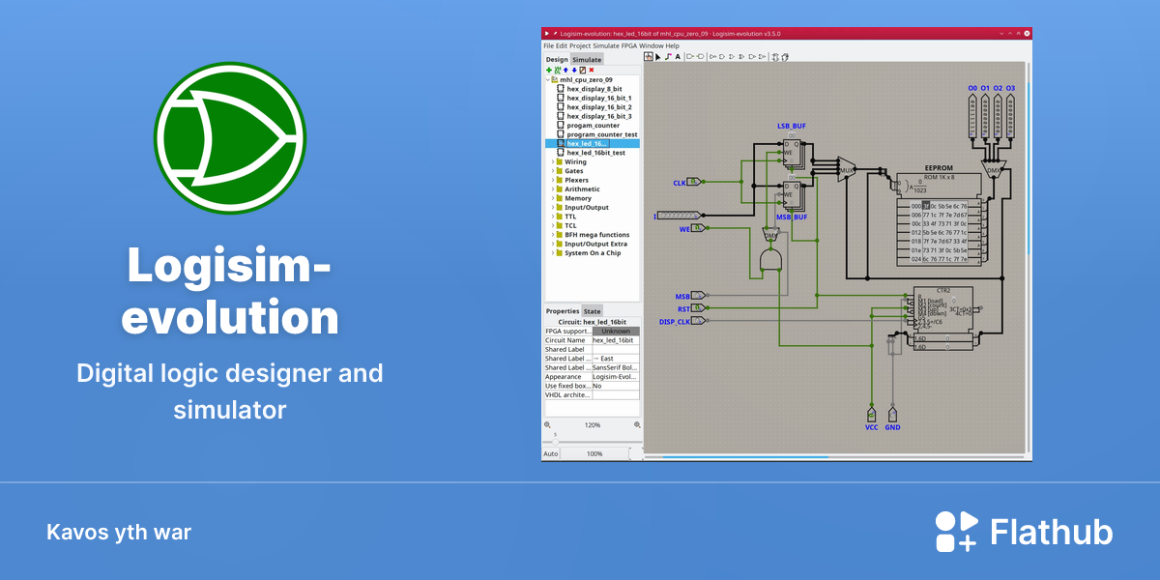Click the WE input pin

click(698, 228)
